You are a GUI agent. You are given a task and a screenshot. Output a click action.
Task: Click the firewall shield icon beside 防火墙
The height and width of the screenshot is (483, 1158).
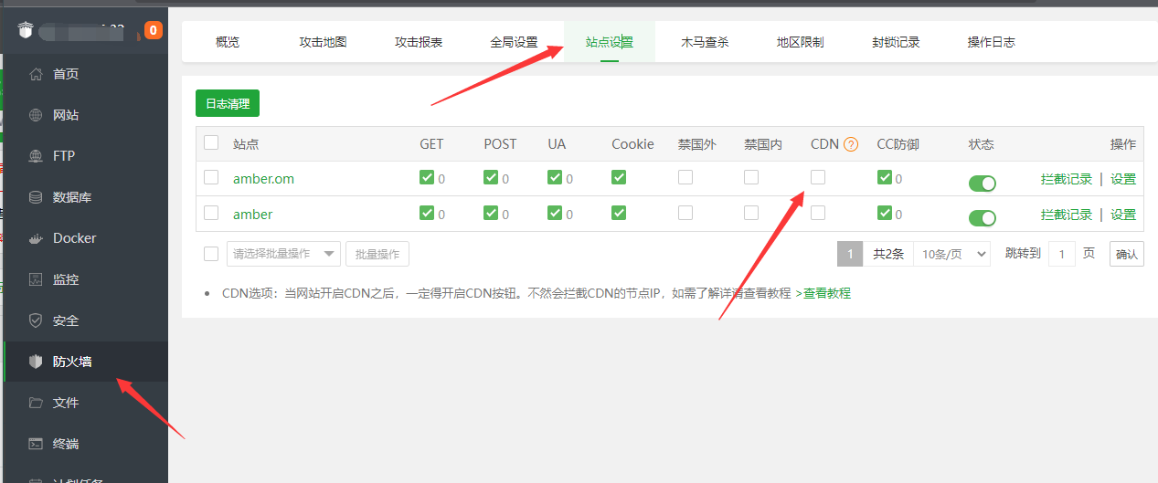(x=36, y=362)
